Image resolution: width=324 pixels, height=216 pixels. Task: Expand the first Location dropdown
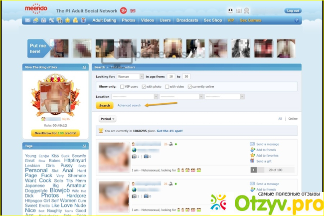(x=134, y=96)
